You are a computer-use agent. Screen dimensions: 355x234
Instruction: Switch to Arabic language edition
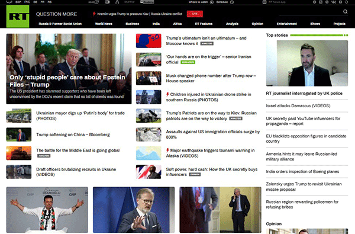9,2
